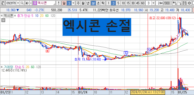Click custom interval field showing 3 before dropdown
The image size is (194, 95).
(148, 3)
